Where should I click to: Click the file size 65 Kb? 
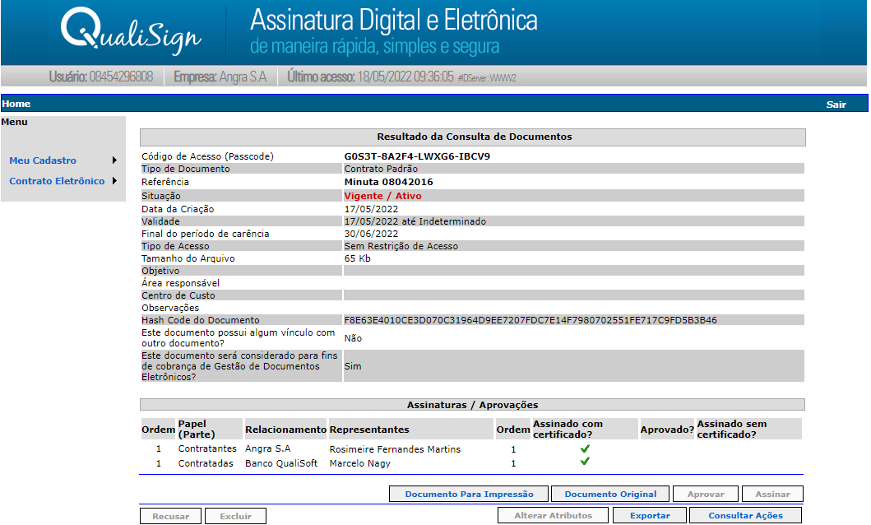click(x=357, y=258)
